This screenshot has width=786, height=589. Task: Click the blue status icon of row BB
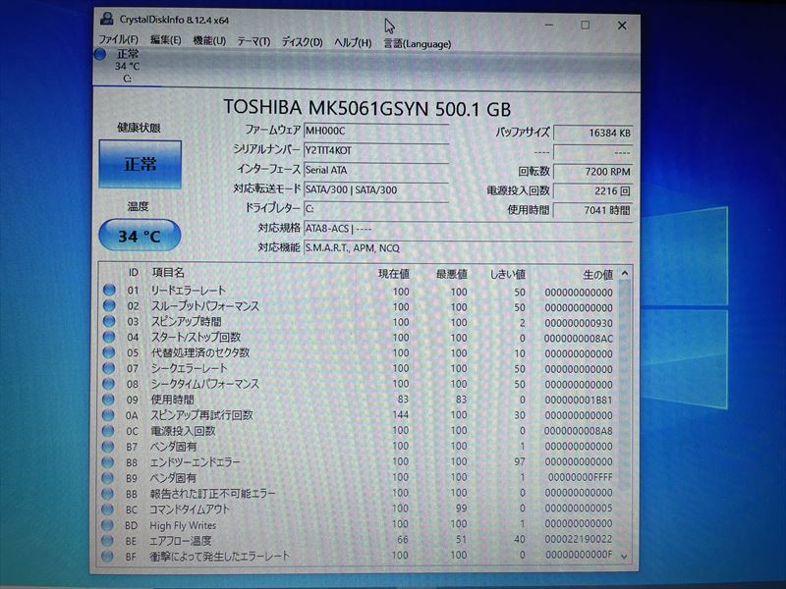pyautogui.click(x=107, y=494)
